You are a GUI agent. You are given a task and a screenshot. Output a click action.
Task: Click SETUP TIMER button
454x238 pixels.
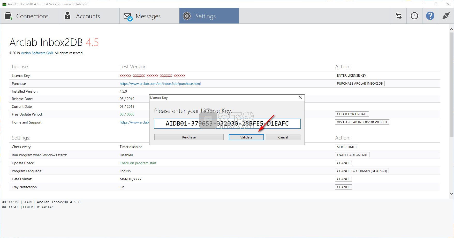point(347,147)
